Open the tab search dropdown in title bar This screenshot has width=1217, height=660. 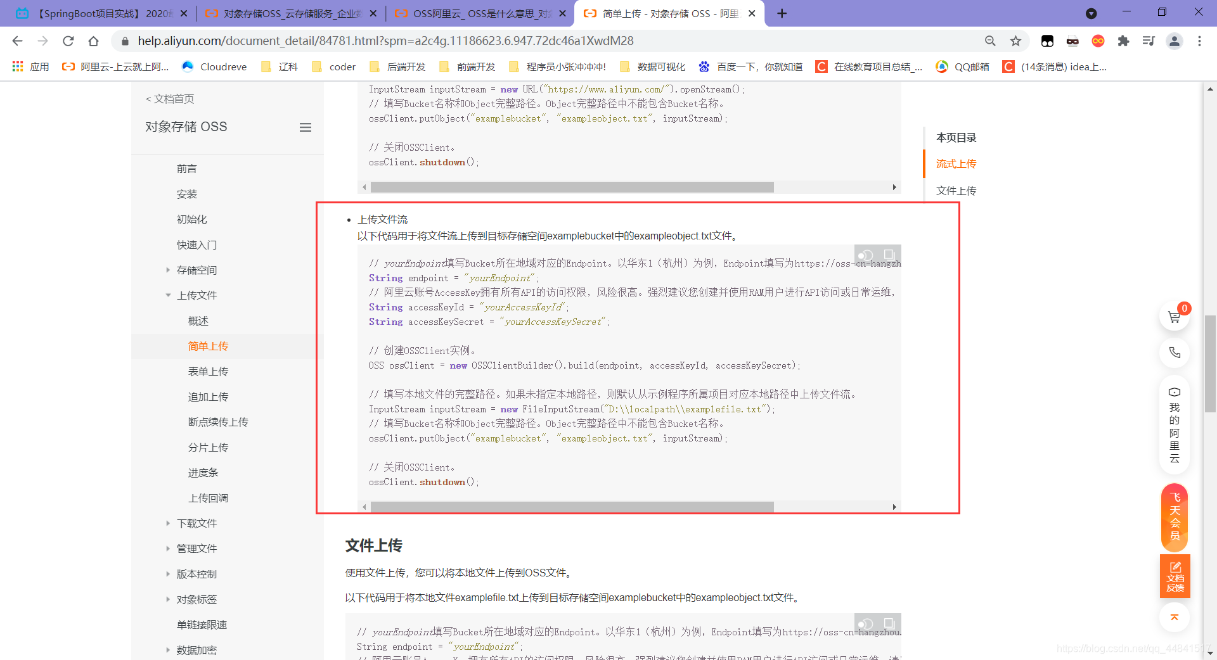pos(1091,13)
